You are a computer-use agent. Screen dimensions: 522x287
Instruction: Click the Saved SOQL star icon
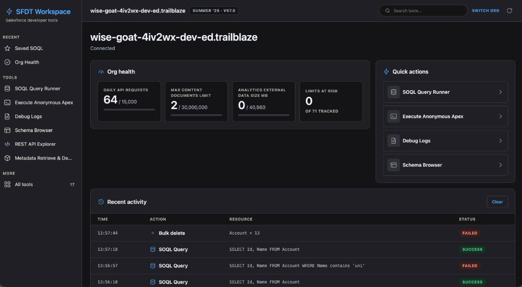(x=7, y=48)
